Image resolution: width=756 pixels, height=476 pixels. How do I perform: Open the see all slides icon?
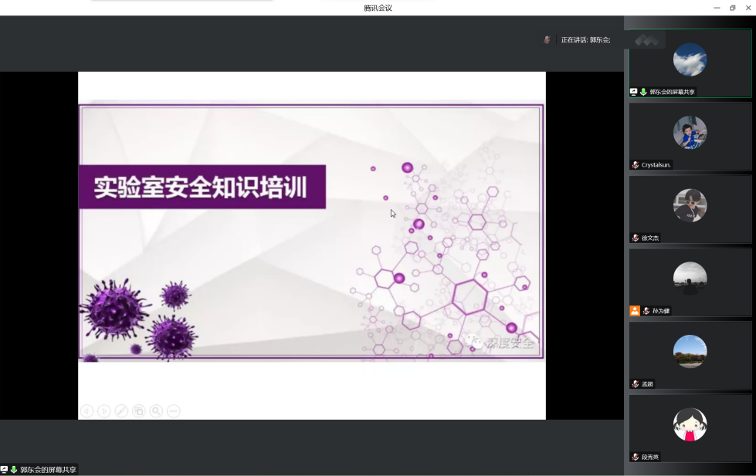click(139, 411)
